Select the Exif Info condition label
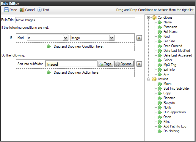 tap(169, 70)
